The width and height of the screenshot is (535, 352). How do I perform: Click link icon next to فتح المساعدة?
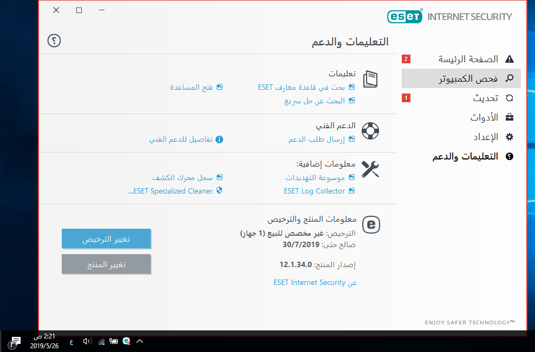tap(219, 87)
